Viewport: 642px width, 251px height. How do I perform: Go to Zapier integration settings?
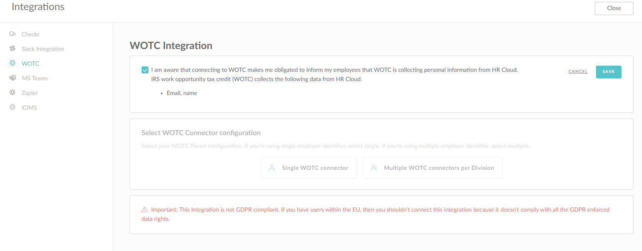30,93
